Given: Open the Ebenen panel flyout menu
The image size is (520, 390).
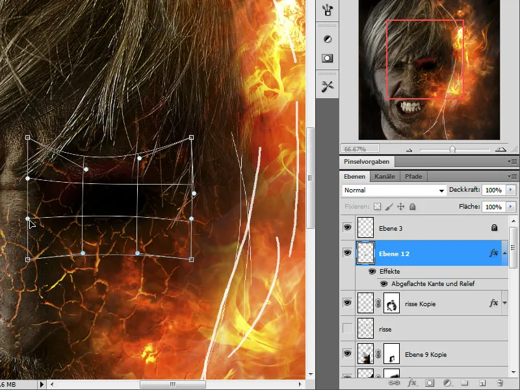Looking at the screenshot, I should [x=512, y=176].
